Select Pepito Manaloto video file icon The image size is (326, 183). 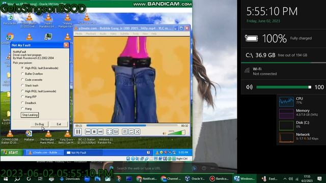click(48, 21)
